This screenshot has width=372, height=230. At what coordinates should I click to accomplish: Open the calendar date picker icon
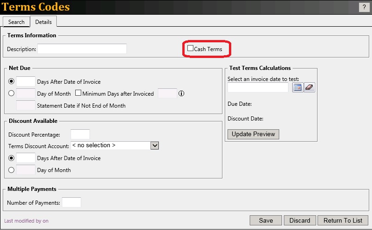[298, 87]
